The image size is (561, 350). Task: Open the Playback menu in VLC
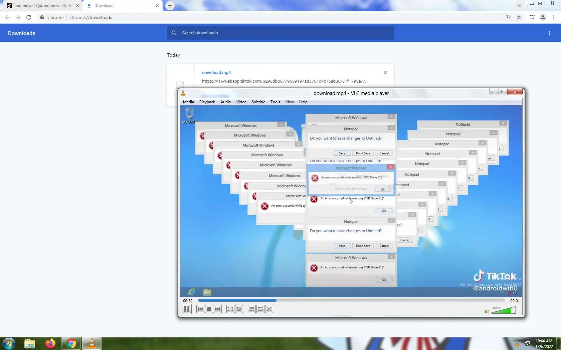tap(207, 102)
